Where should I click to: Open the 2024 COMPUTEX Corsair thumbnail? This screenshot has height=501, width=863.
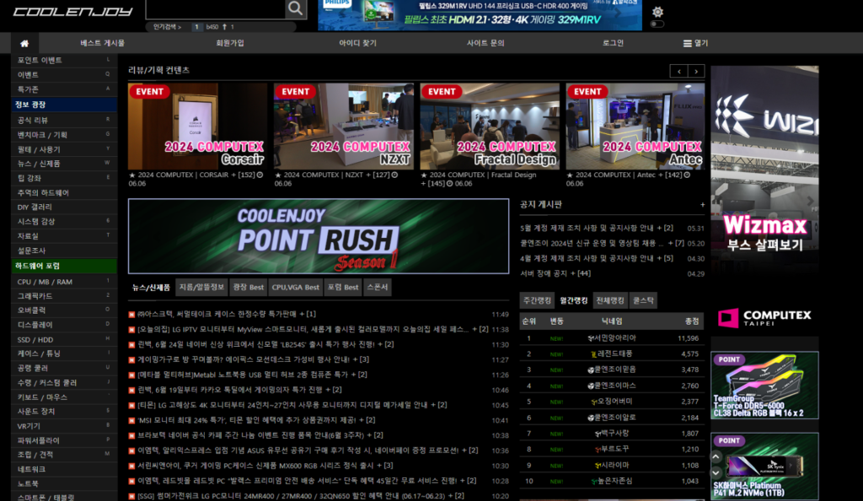point(198,127)
